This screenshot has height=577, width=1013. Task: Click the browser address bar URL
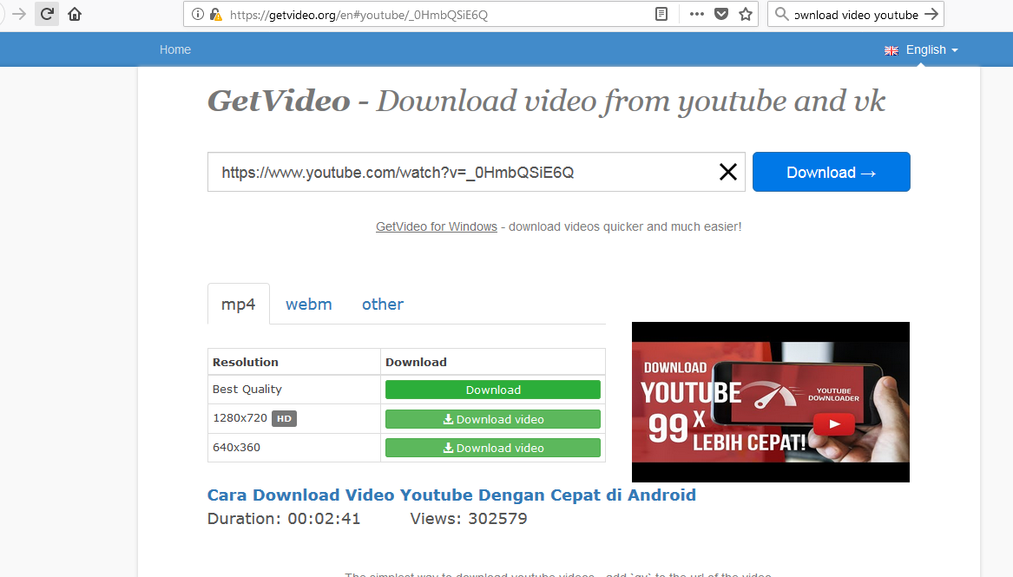click(x=358, y=14)
